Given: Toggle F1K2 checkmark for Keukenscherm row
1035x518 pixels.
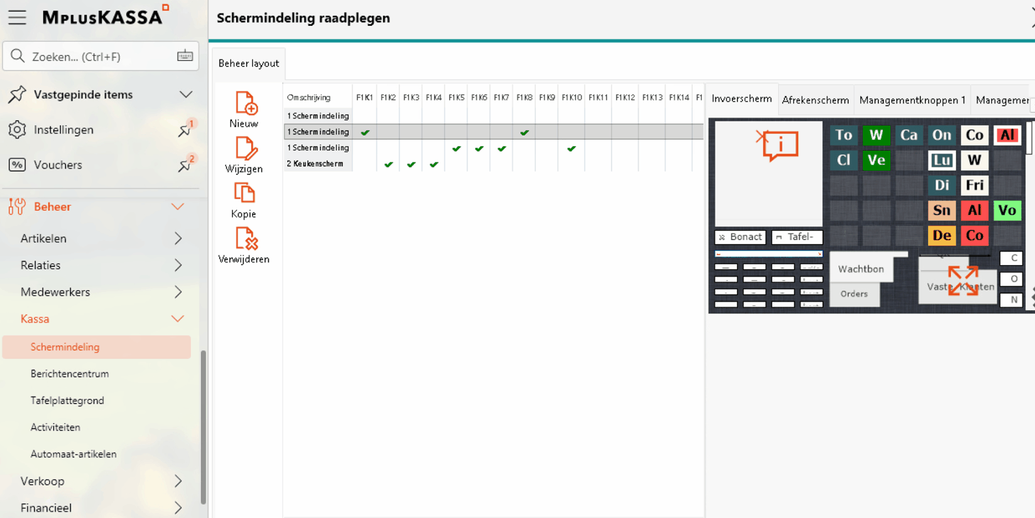Looking at the screenshot, I should [388, 165].
